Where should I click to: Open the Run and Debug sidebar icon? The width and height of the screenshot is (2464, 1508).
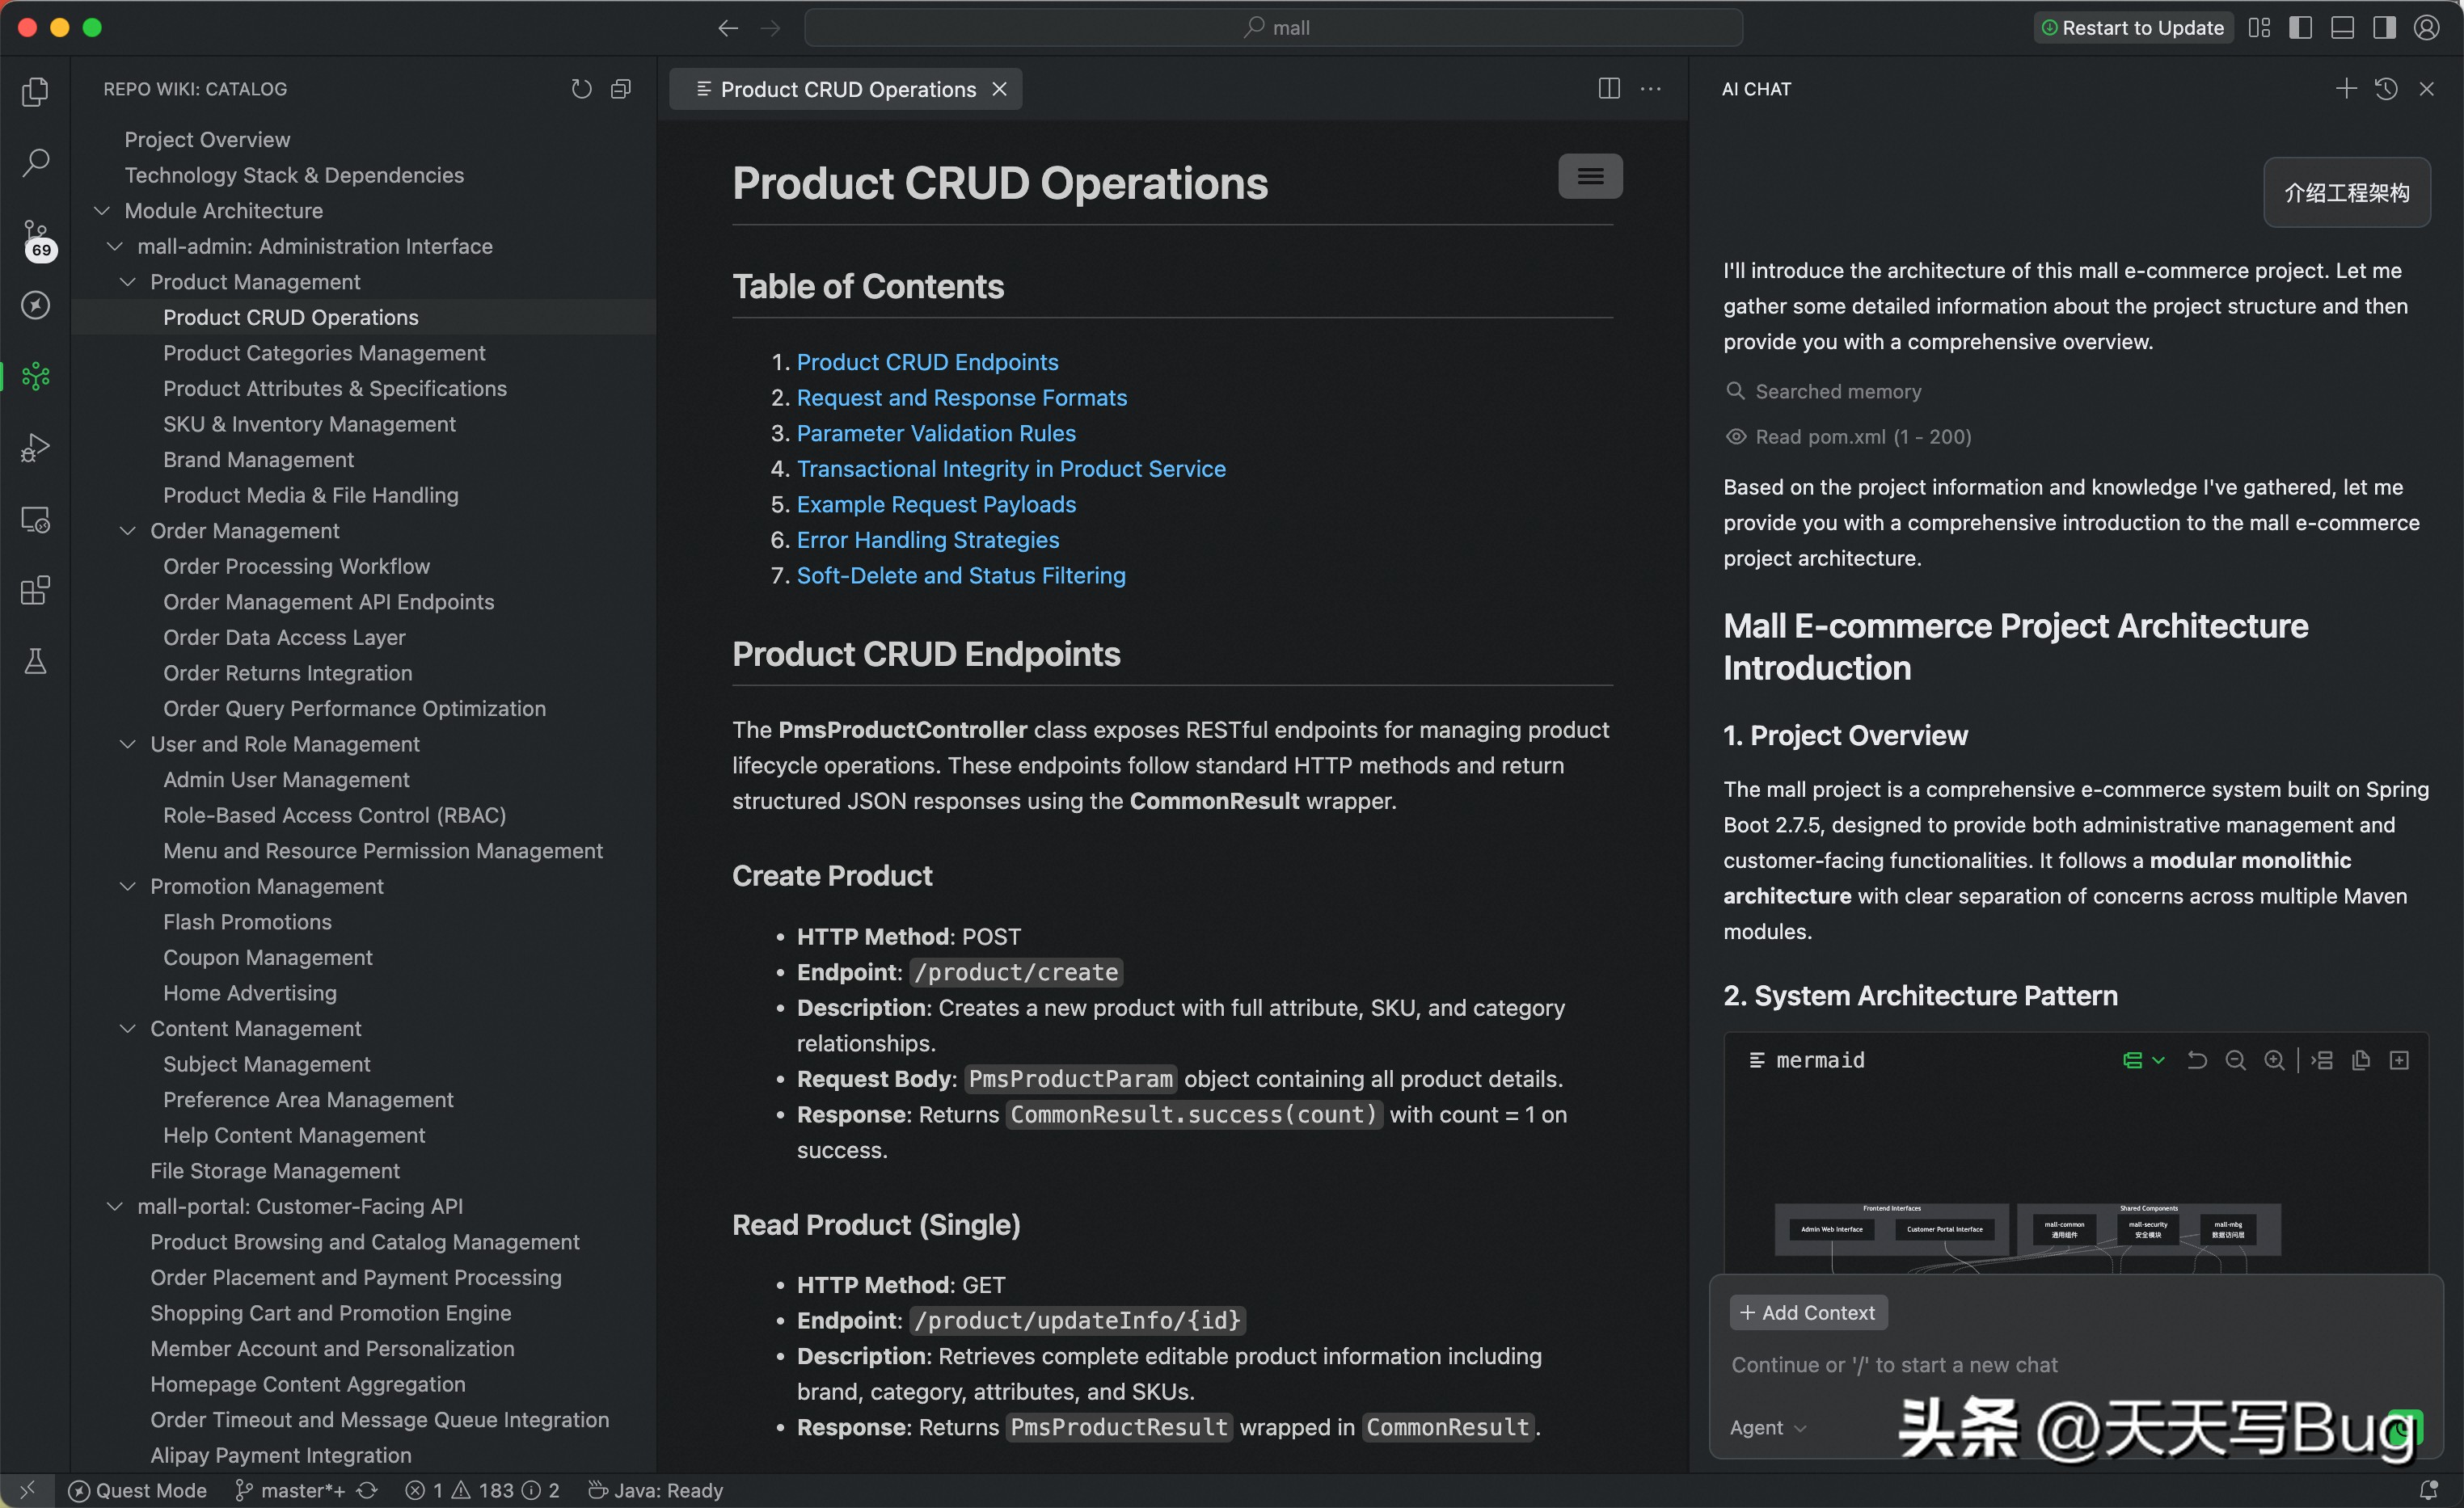coord(35,447)
